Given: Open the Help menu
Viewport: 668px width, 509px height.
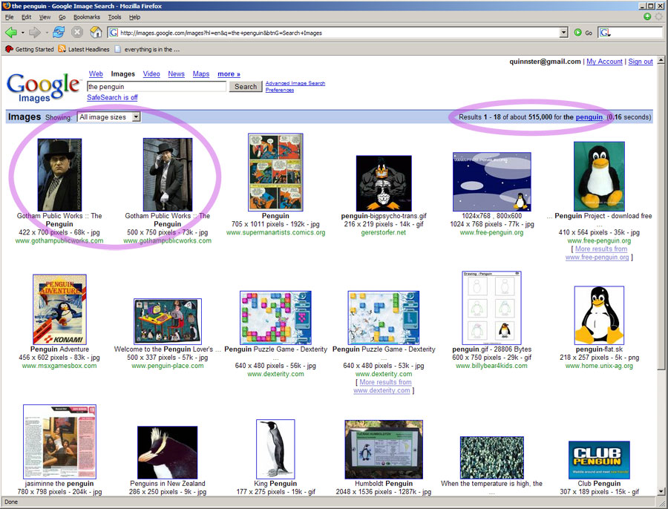Looking at the screenshot, I should click(x=134, y=17).
